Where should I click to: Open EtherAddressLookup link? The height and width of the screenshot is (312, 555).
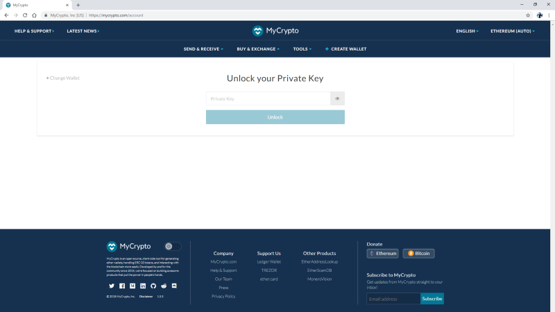pyautogui.click(x=320, y=262)
